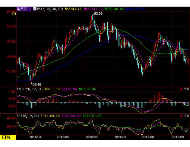The image size is (190, 147).
Task: Maximize the RSI indicator panel
Action: [185, 116]
